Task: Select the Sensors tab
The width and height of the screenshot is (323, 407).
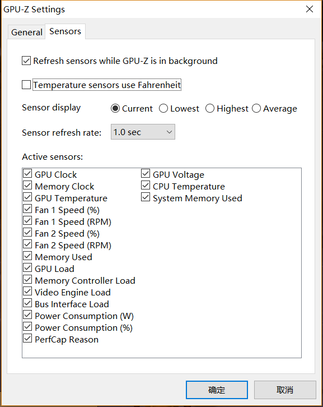Action: tap(65, 31)
